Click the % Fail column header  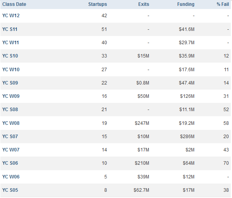(x=223, y=4)
